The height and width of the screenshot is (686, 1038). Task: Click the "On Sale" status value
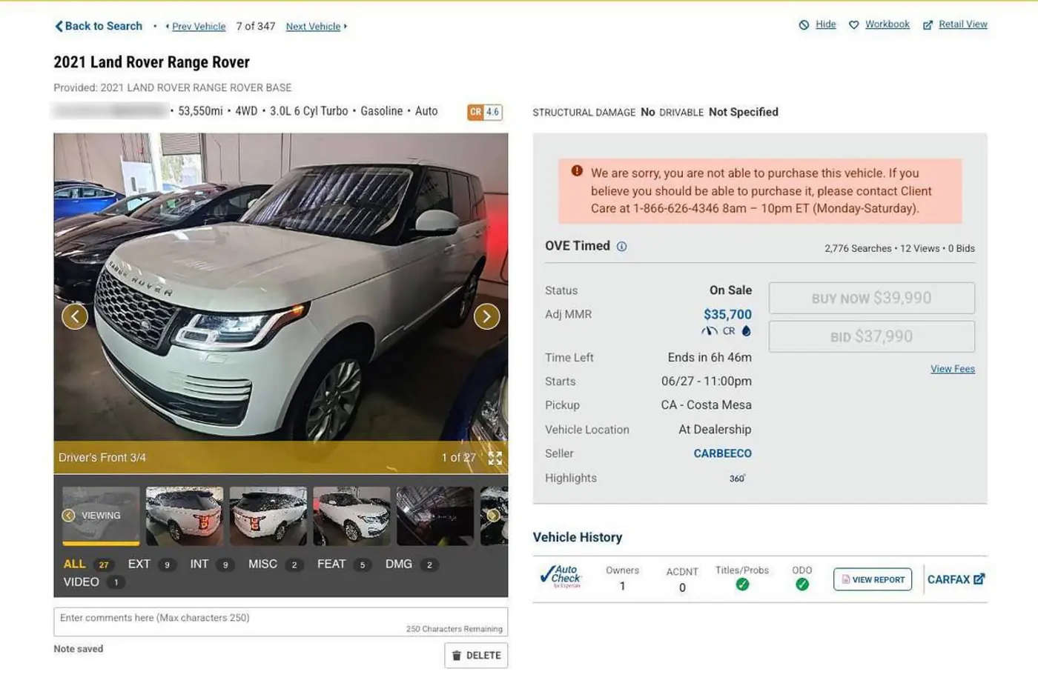[x=730, y=290]
